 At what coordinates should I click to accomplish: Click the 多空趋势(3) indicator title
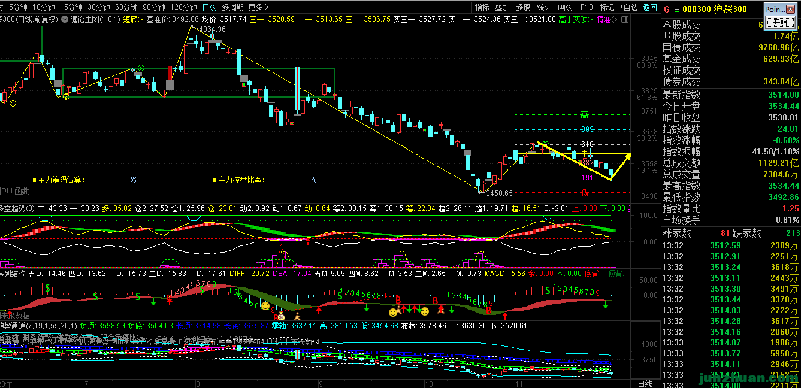[18, 208]
